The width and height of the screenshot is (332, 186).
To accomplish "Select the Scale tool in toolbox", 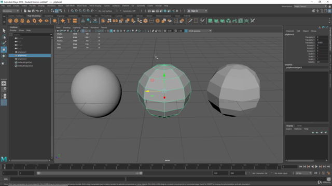I will pyautogui.click(x=4, y=63).
